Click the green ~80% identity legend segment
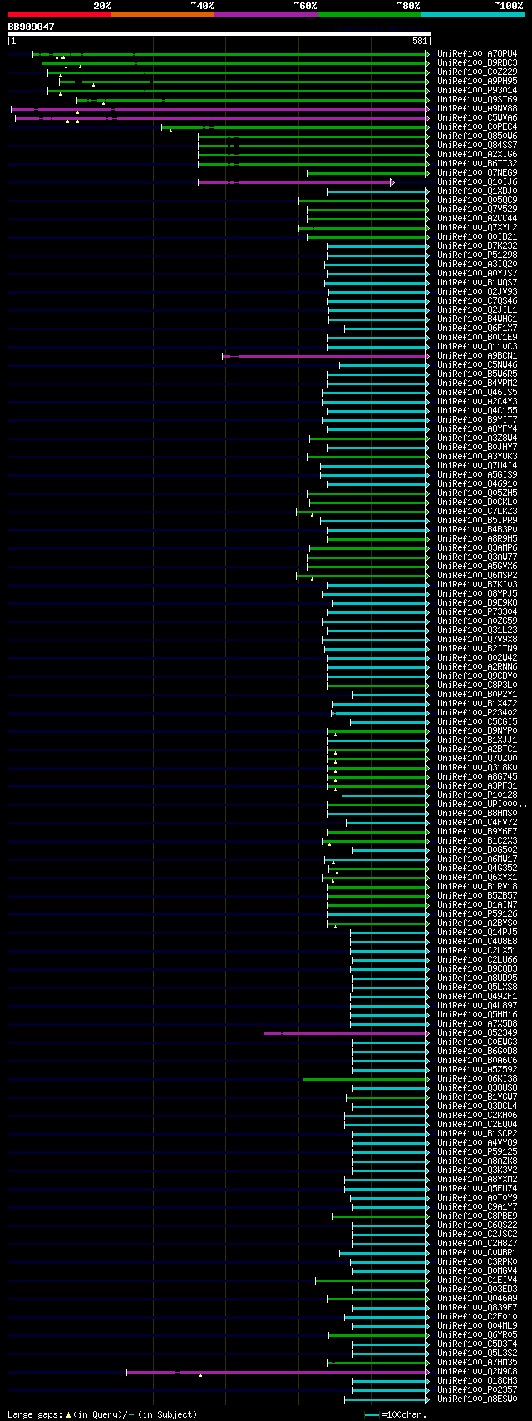 pyautogui.click(x=368, y=15)
